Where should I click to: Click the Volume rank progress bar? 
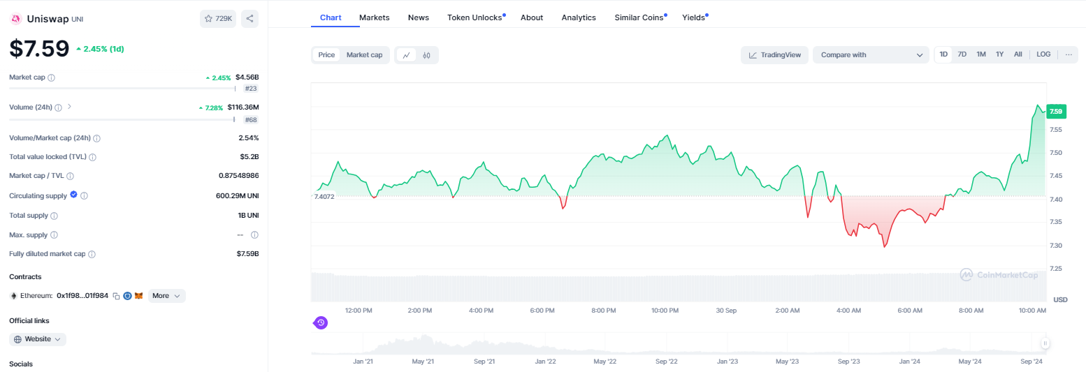coord(122,120)
